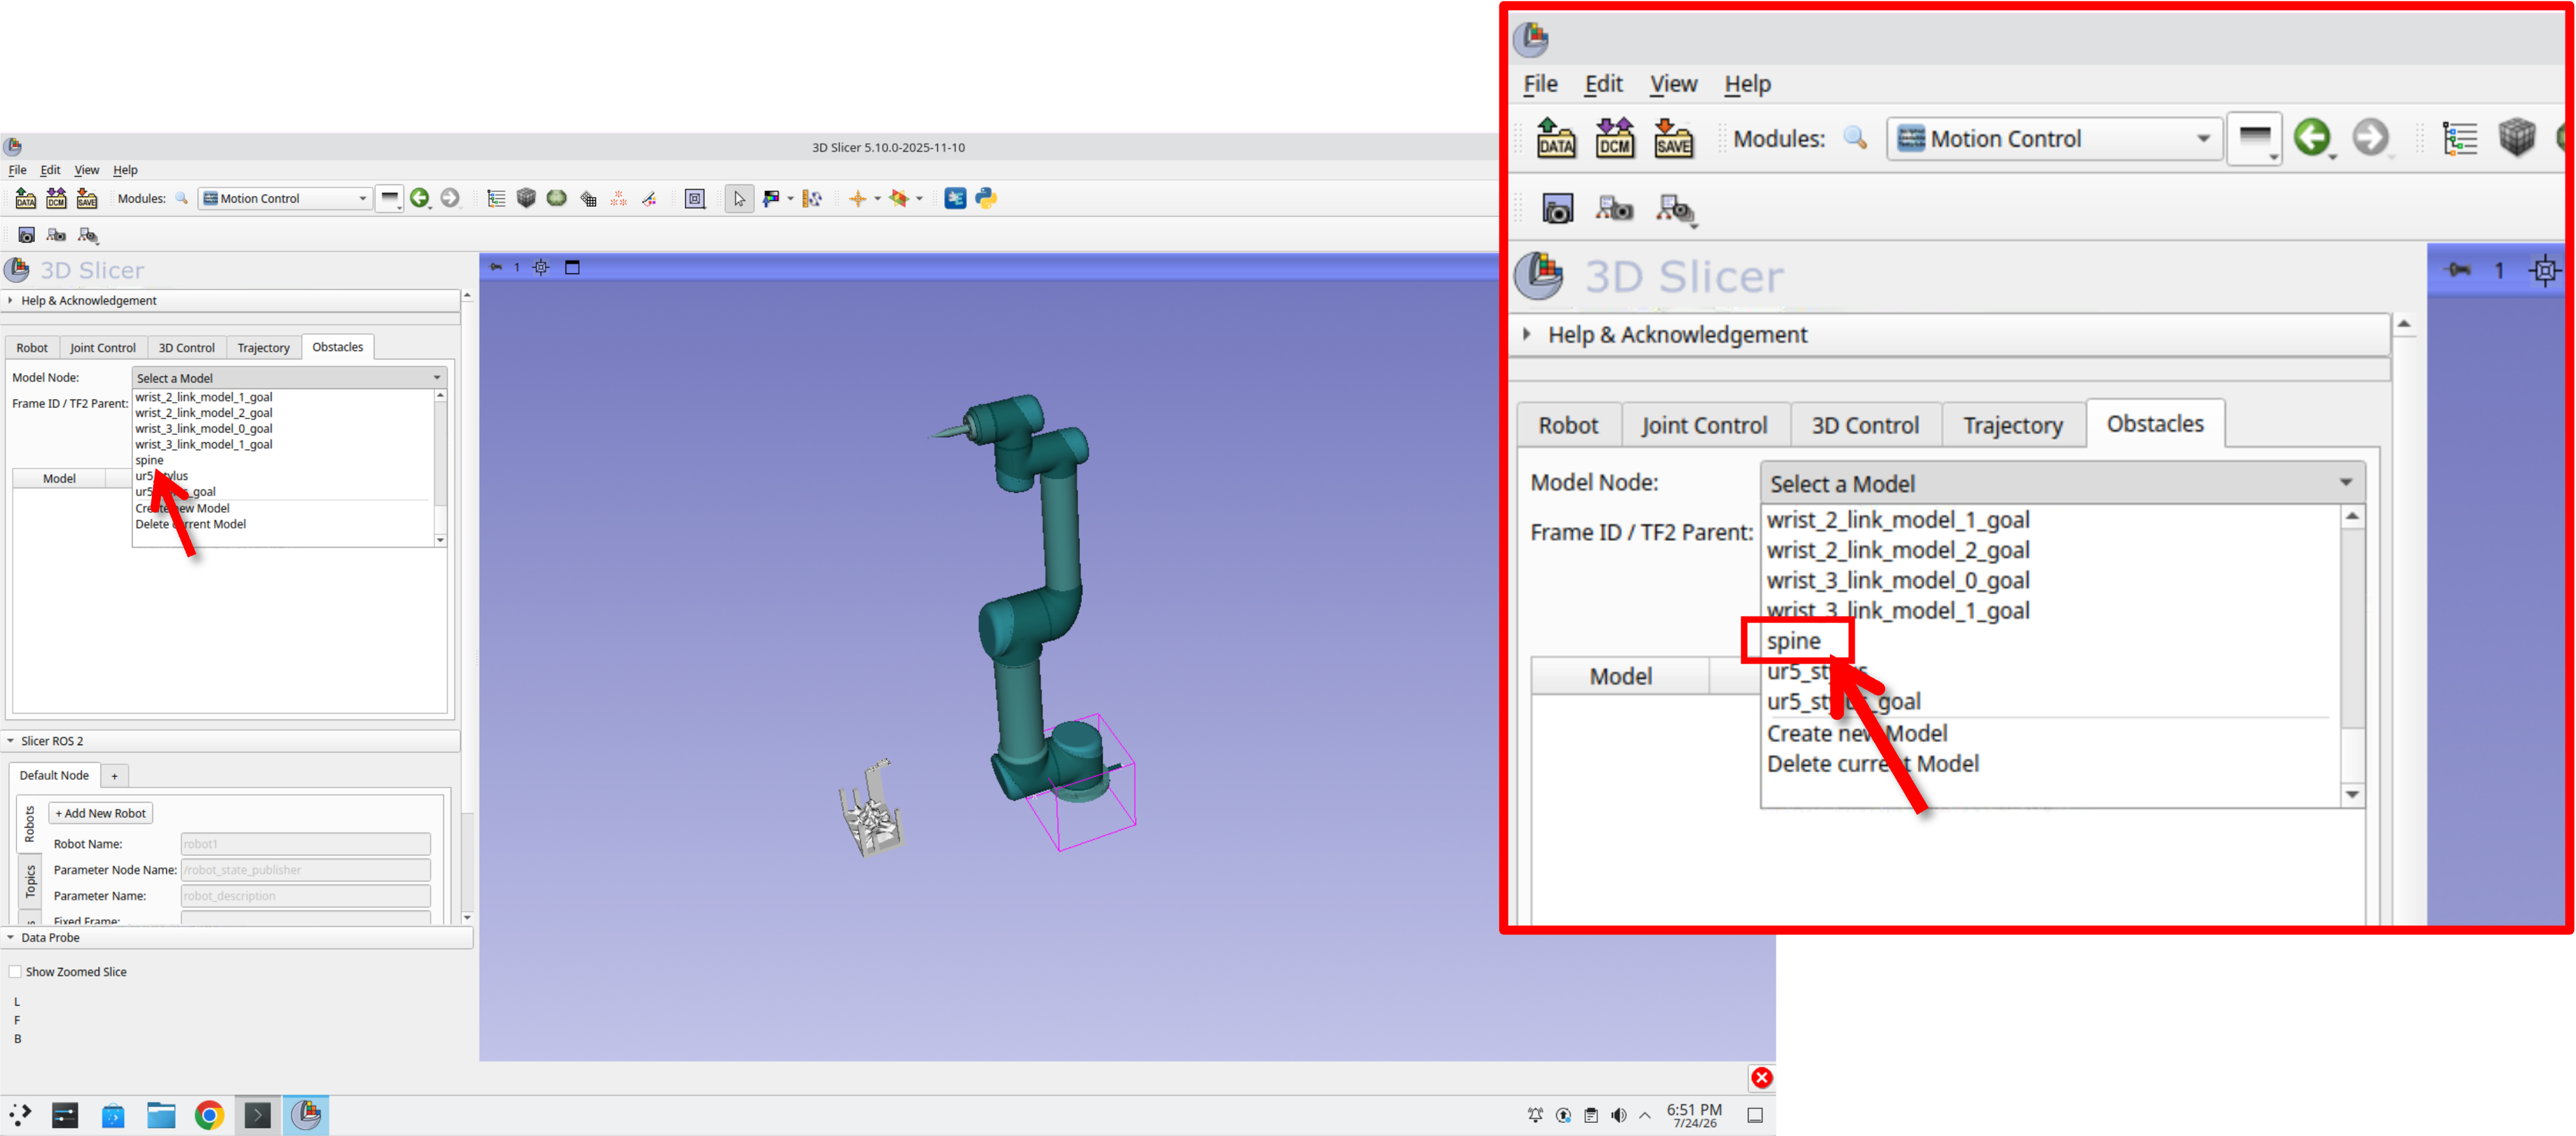This screenshot has width=2576, height=1136.
Task: Choose Delete current Model option
Action: pyautogui.click(x=191, y=523)
